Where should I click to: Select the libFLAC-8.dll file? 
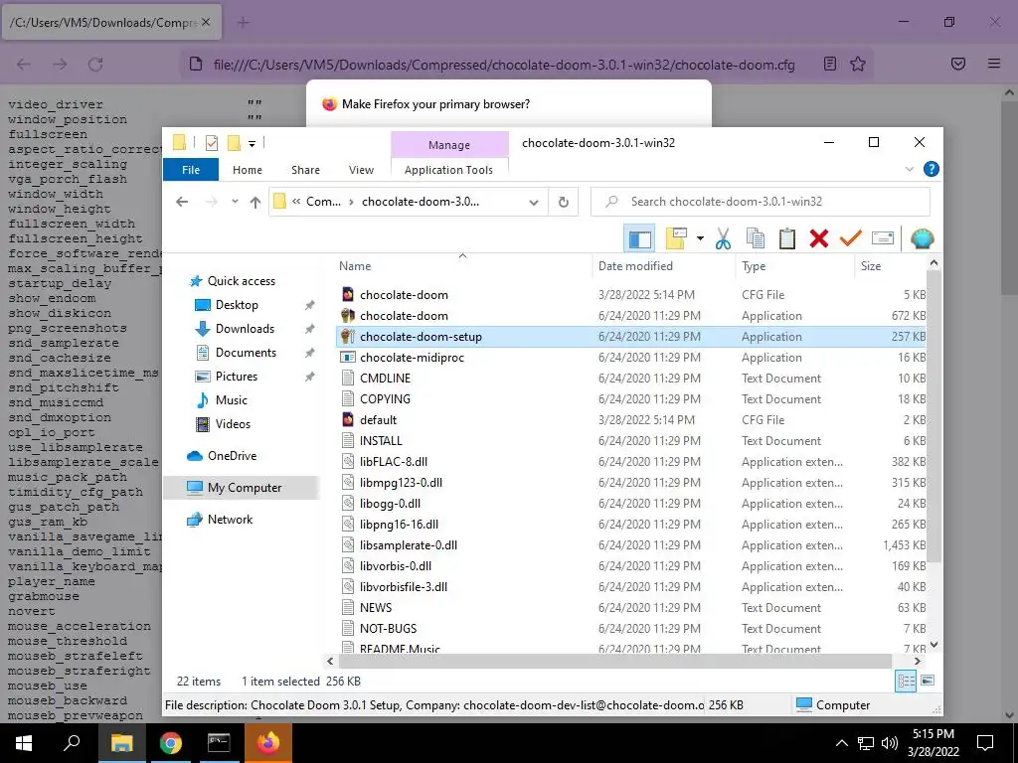pos(633,462)
